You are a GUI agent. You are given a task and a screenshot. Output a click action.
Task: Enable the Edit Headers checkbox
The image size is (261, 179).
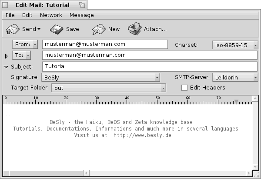click(x=184, y=88)
